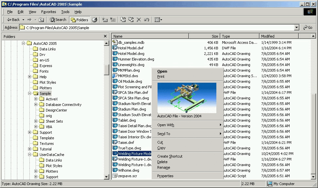
Task: Click the Disconnect Network Drive icon
Action: (113, 20)
